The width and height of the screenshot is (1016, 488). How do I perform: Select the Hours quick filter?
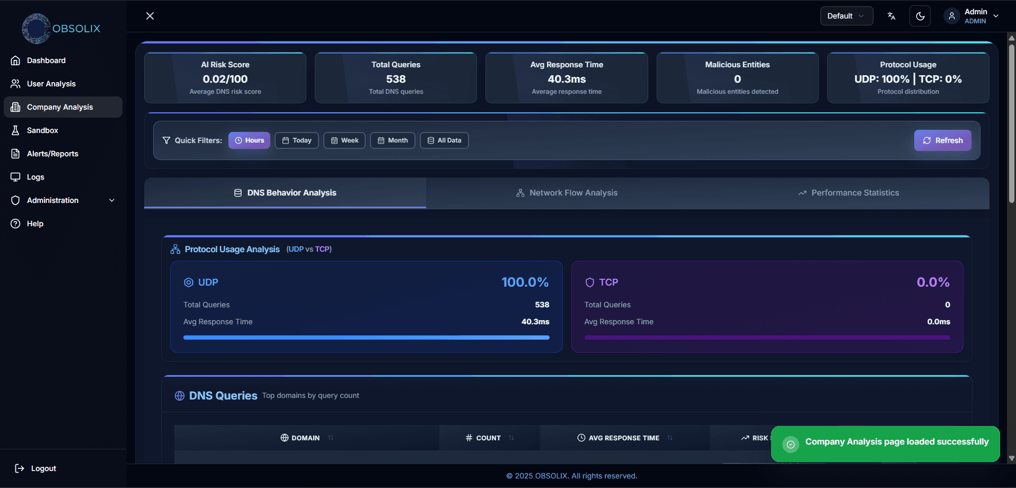tap(249, 140)
